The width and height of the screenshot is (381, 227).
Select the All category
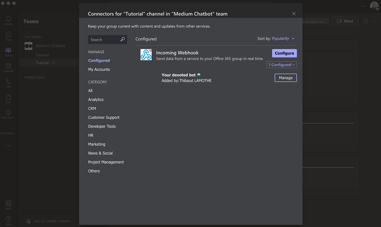pyautogui.click(x=90, y=91)
